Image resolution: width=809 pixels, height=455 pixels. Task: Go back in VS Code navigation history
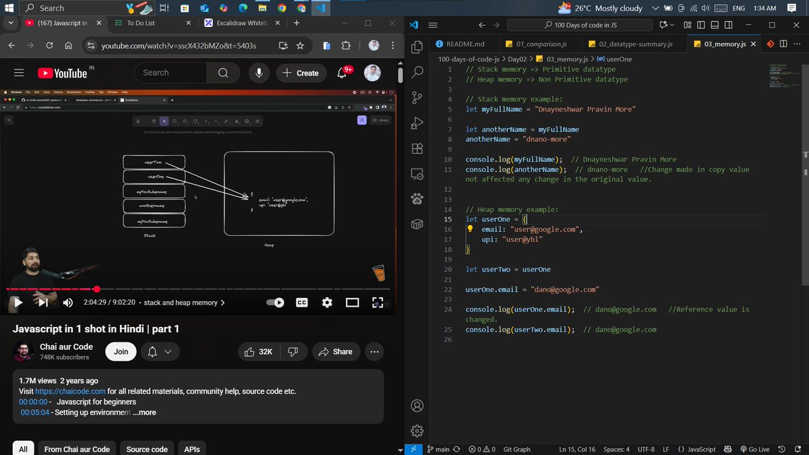(x=481, y=25)
